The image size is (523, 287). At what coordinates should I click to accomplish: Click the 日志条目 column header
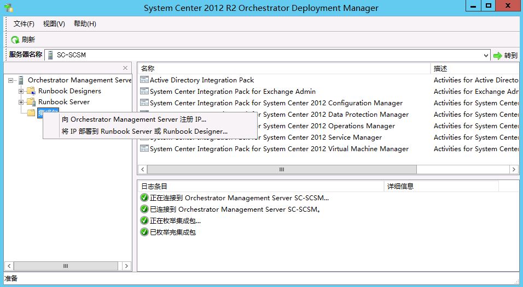[x=260, y=186]
